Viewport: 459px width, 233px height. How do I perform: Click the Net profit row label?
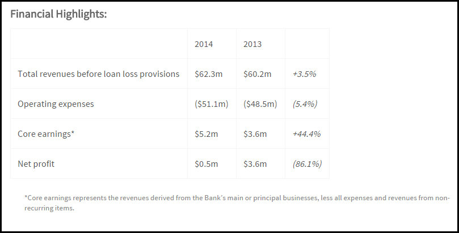37,164
